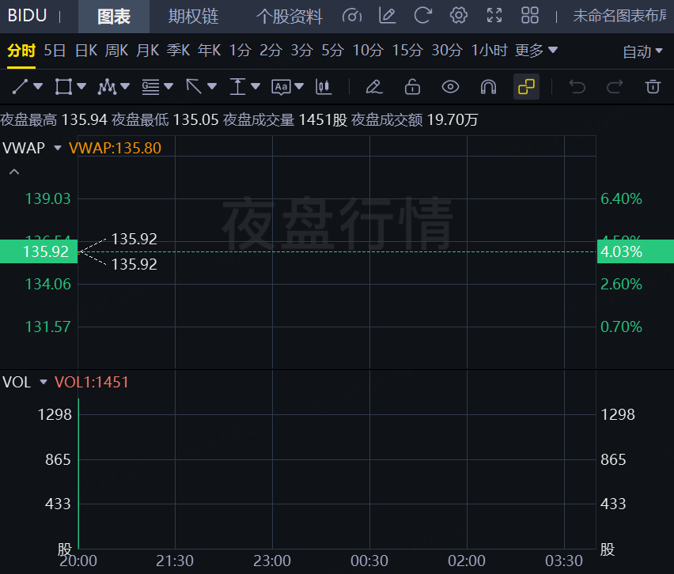Toggle the magnet snap mode
The image size is (674, 574).
click(488, 86)
